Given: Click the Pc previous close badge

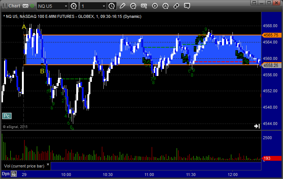Looking at the screenshot, I should (7, 116).
